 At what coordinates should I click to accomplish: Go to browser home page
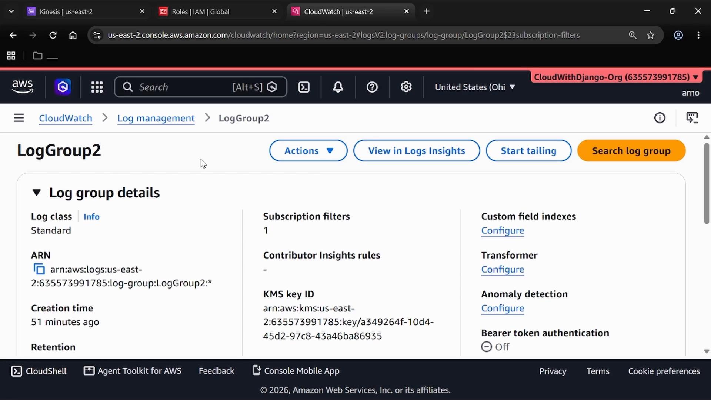click(73, 35)
